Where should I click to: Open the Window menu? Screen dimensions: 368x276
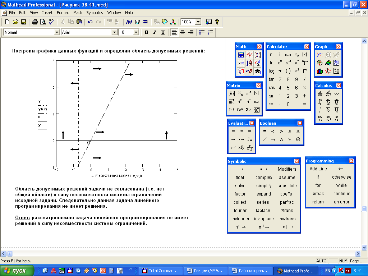(x=114, y=13)
